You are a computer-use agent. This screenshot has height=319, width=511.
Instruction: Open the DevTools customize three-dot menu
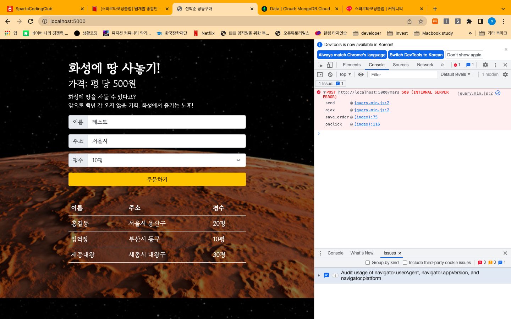click(495, 65)
